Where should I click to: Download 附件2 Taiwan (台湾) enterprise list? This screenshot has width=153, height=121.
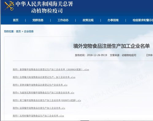[44, 77]
